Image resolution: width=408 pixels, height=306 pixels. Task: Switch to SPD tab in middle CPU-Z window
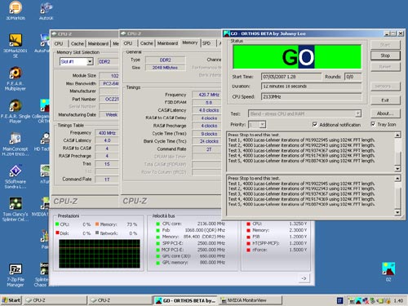tap(206, 43)
